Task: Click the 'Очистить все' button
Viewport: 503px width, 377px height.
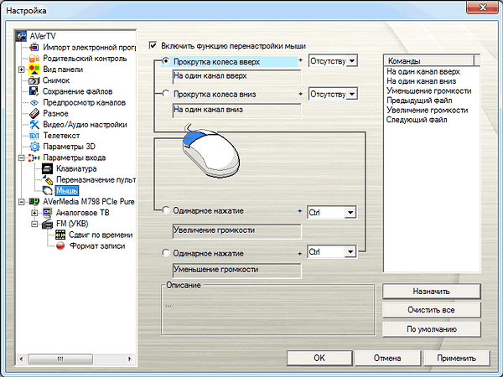Action: [x=432, y=310]
